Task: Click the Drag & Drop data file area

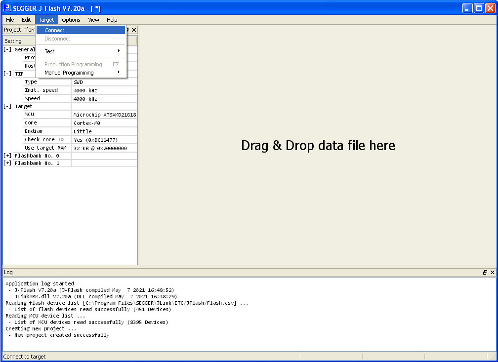Action: click(318, 145)
